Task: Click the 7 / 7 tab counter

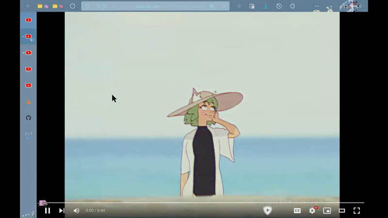Action: [29, 134]
